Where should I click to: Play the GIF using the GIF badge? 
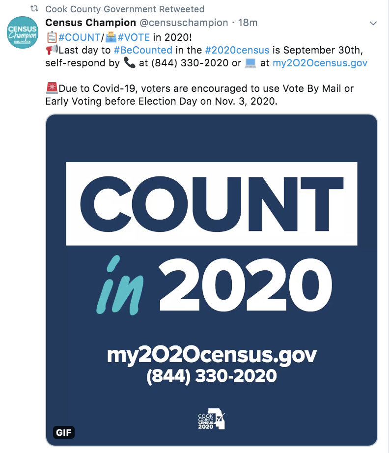click(63, 433)
